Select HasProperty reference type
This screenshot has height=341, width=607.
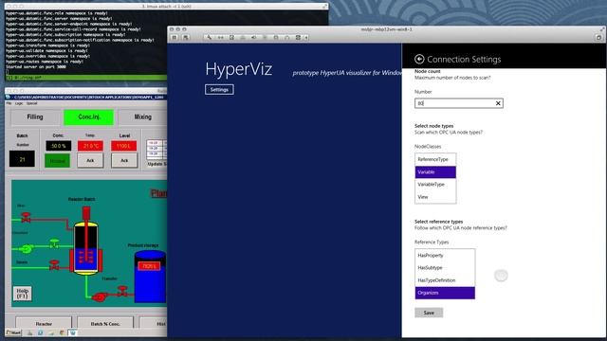pyautogui.click(x=445, y=255)
